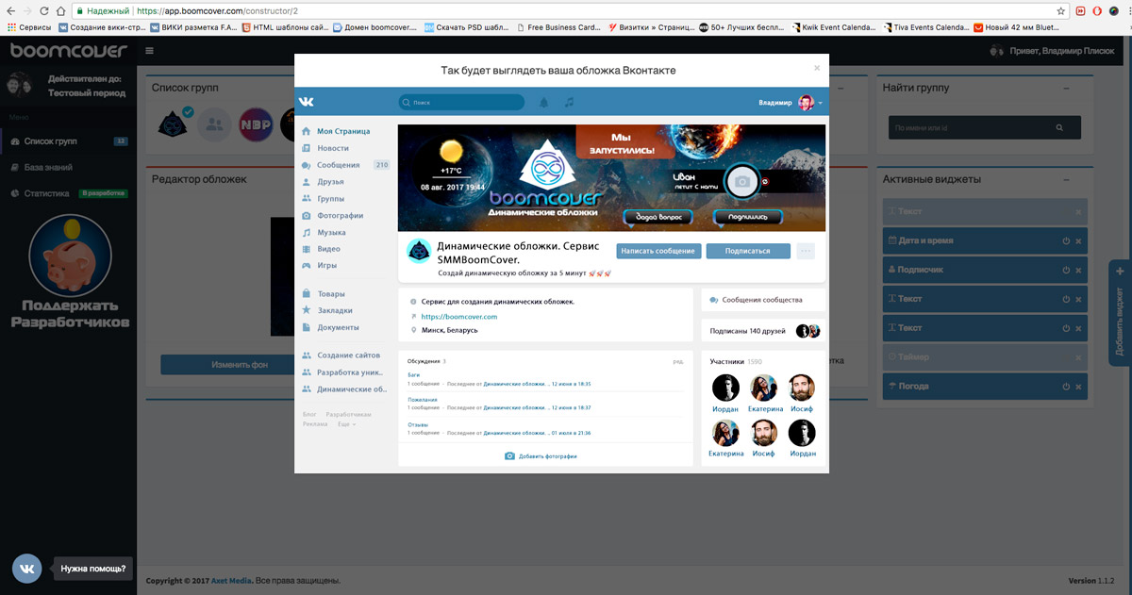Click the cover camera avatar placeholder
The image size is (1132, 595).
pos(743,181)
